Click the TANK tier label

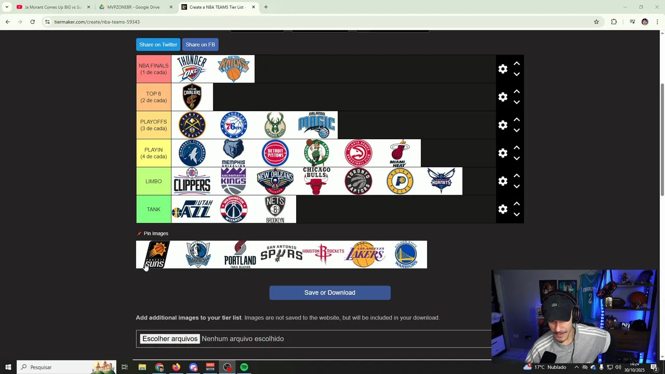pyautogui.click(x=154, y=209)
